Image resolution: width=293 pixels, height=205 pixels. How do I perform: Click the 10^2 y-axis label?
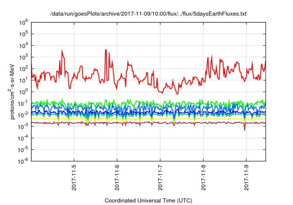(x=23, y=69)
